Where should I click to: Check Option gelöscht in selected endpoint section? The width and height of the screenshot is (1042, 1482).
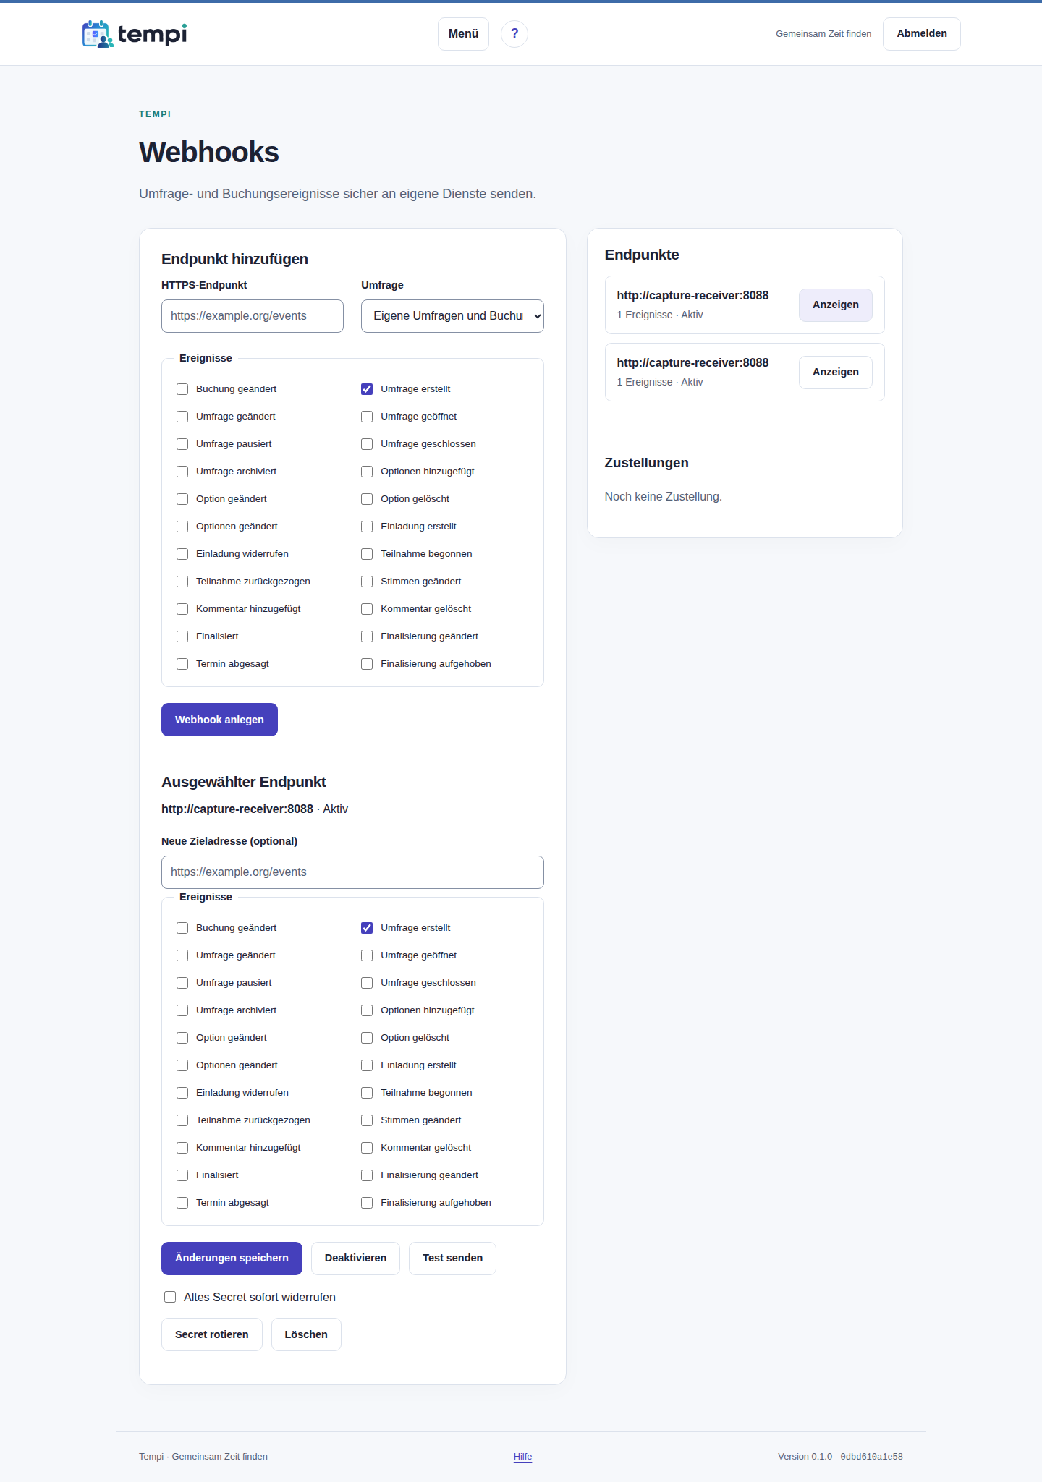click(367, 1038)
